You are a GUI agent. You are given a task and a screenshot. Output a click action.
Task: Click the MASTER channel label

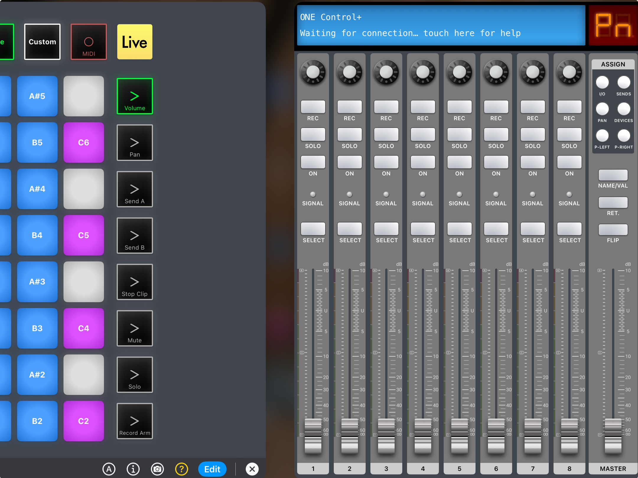pyautogui.click(x=613, y=469)
